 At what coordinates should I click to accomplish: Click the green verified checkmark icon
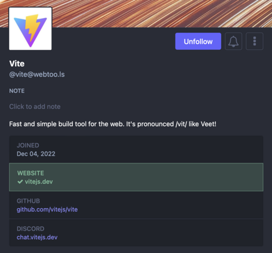click(20, 181)
